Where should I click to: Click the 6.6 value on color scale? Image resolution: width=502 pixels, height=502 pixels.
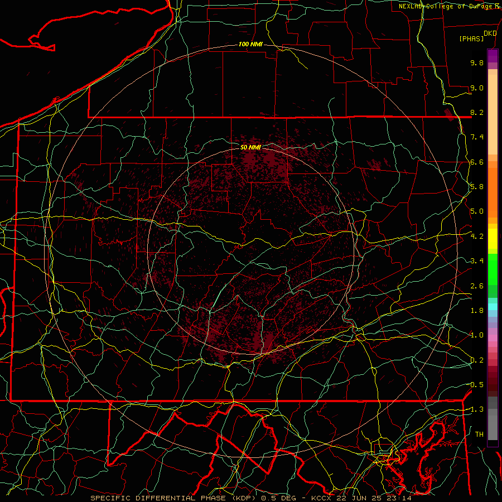coord(477,162)
